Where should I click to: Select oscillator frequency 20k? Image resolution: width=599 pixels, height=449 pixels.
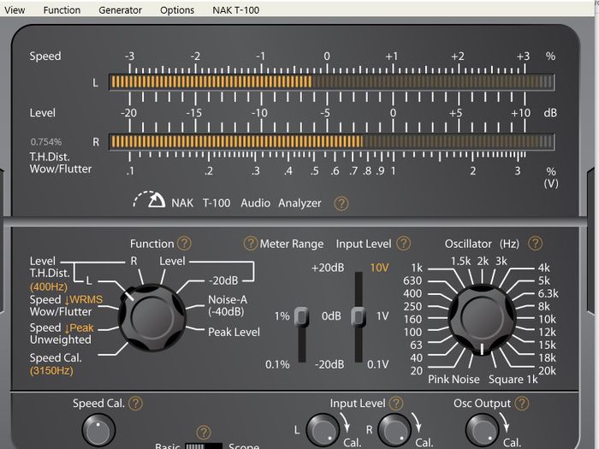[547, 370]
